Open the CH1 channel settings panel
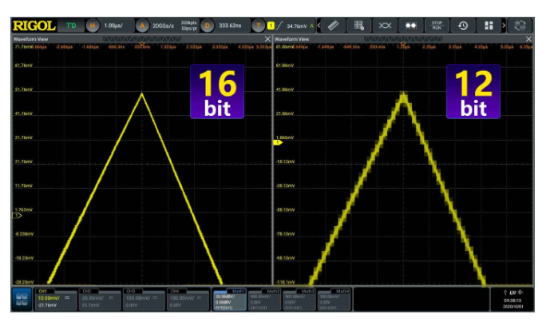This screenshot has width=550, height=326. coord(55,300)
